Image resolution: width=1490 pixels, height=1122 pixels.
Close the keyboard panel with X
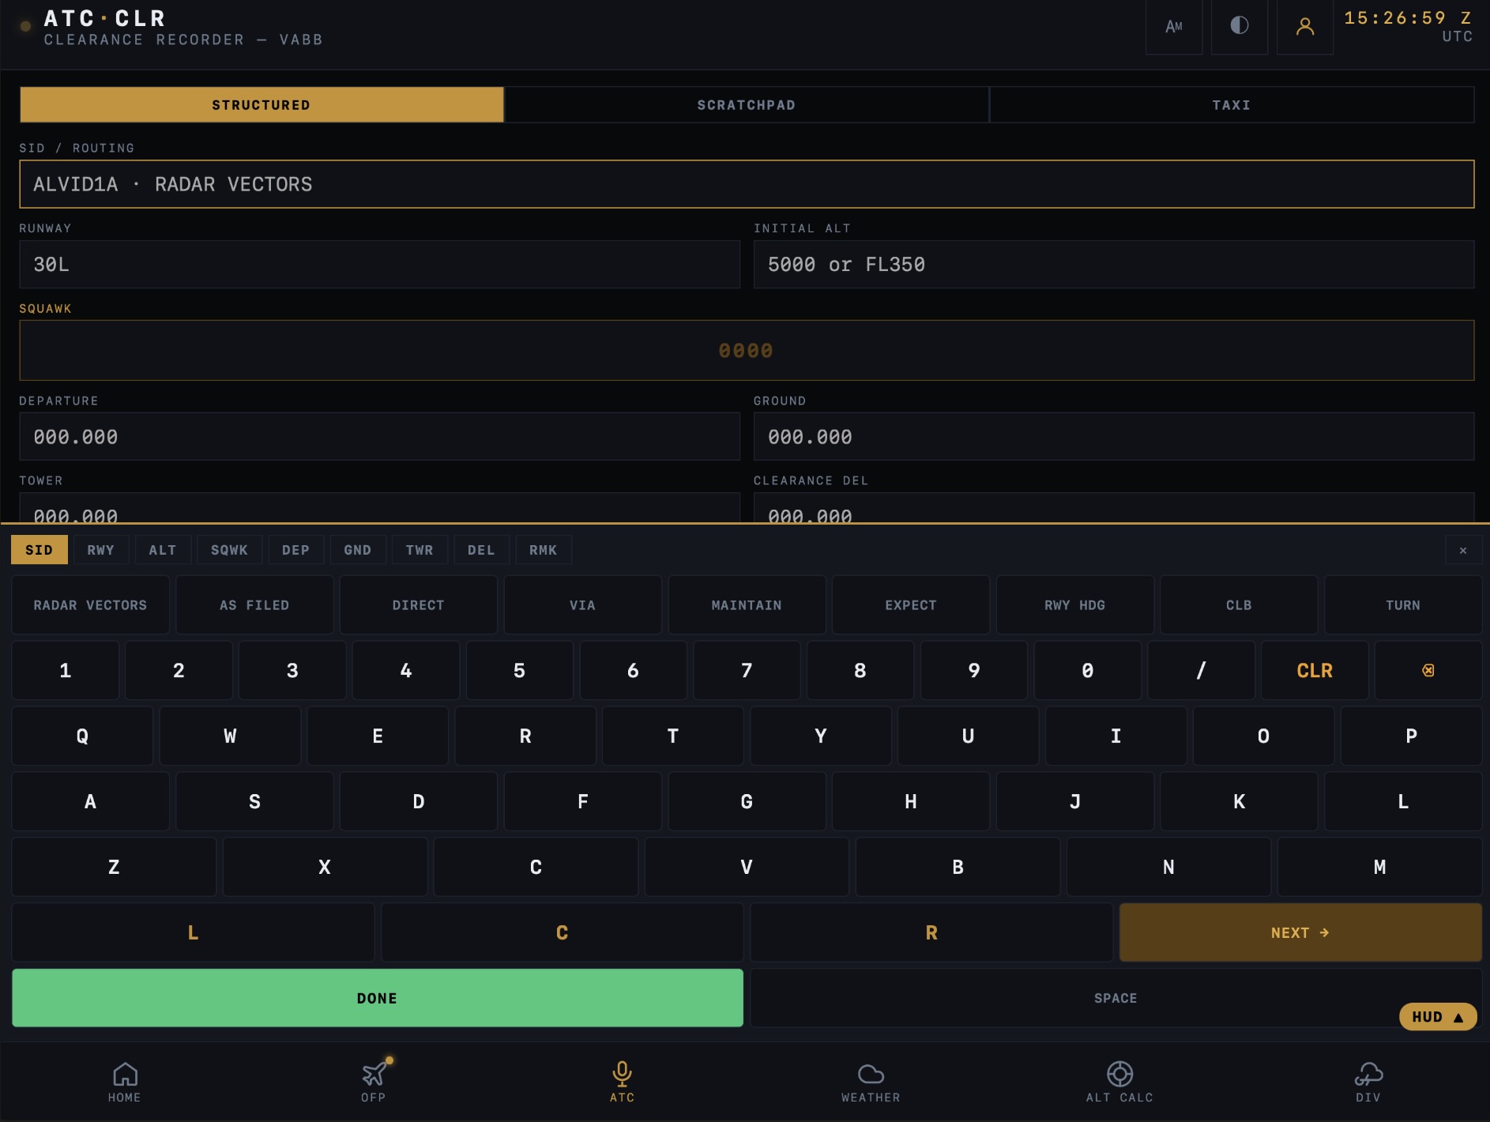(1463, 550)
